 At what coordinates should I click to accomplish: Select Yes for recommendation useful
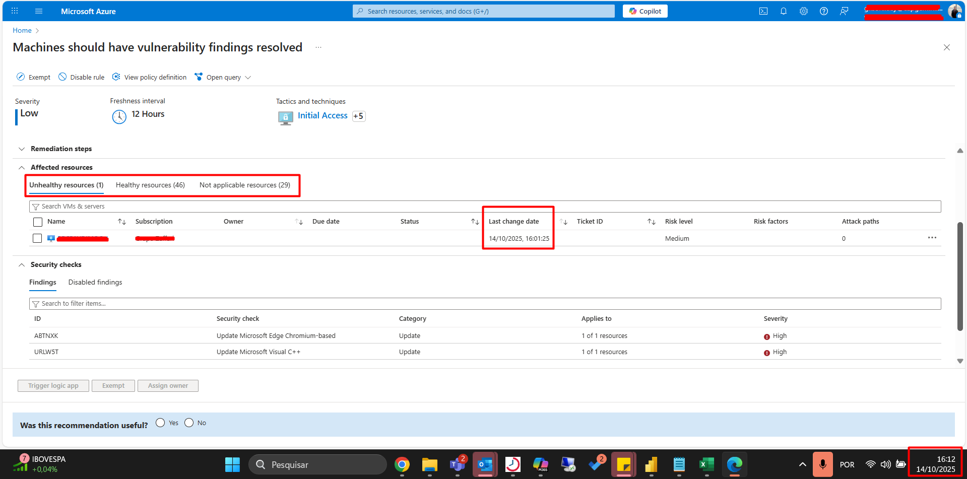[x=160, y=423]
